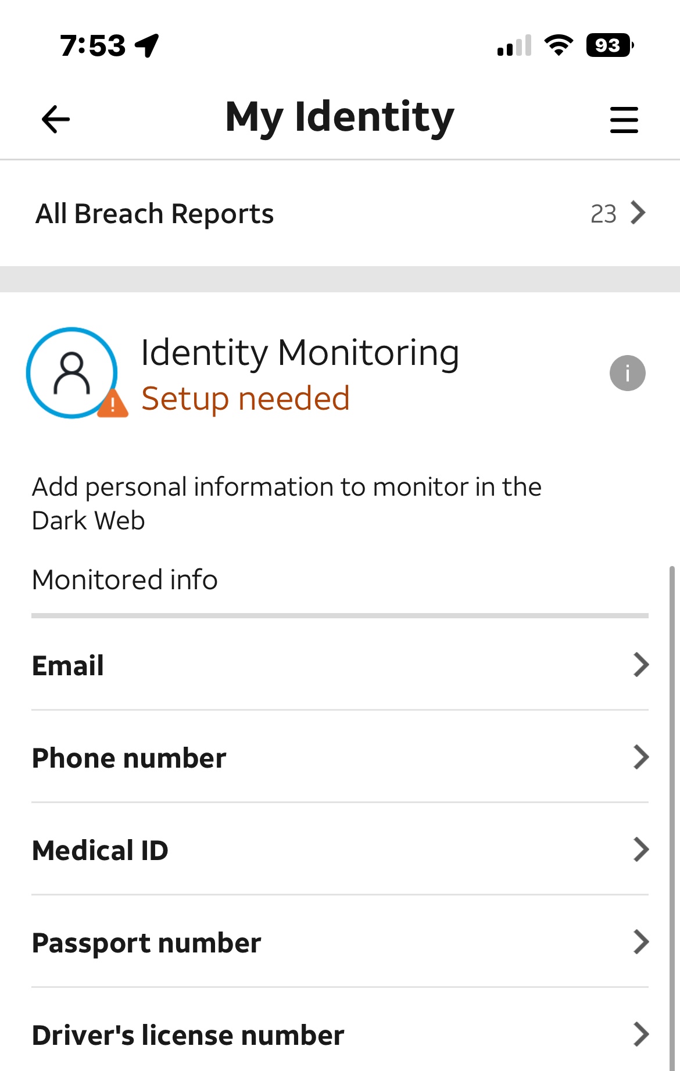This screenshot has height=1071, width=680.
Task: Open Email row chevron
Action: pyautogui.click(x=640, y=665)
